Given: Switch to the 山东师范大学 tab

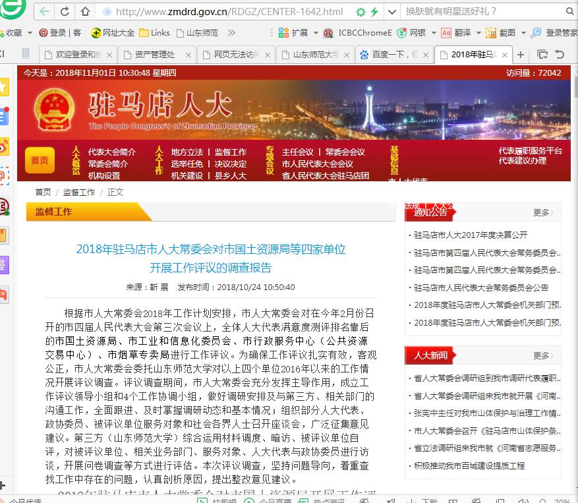Looking at the screenshot, I should point(314,55).
